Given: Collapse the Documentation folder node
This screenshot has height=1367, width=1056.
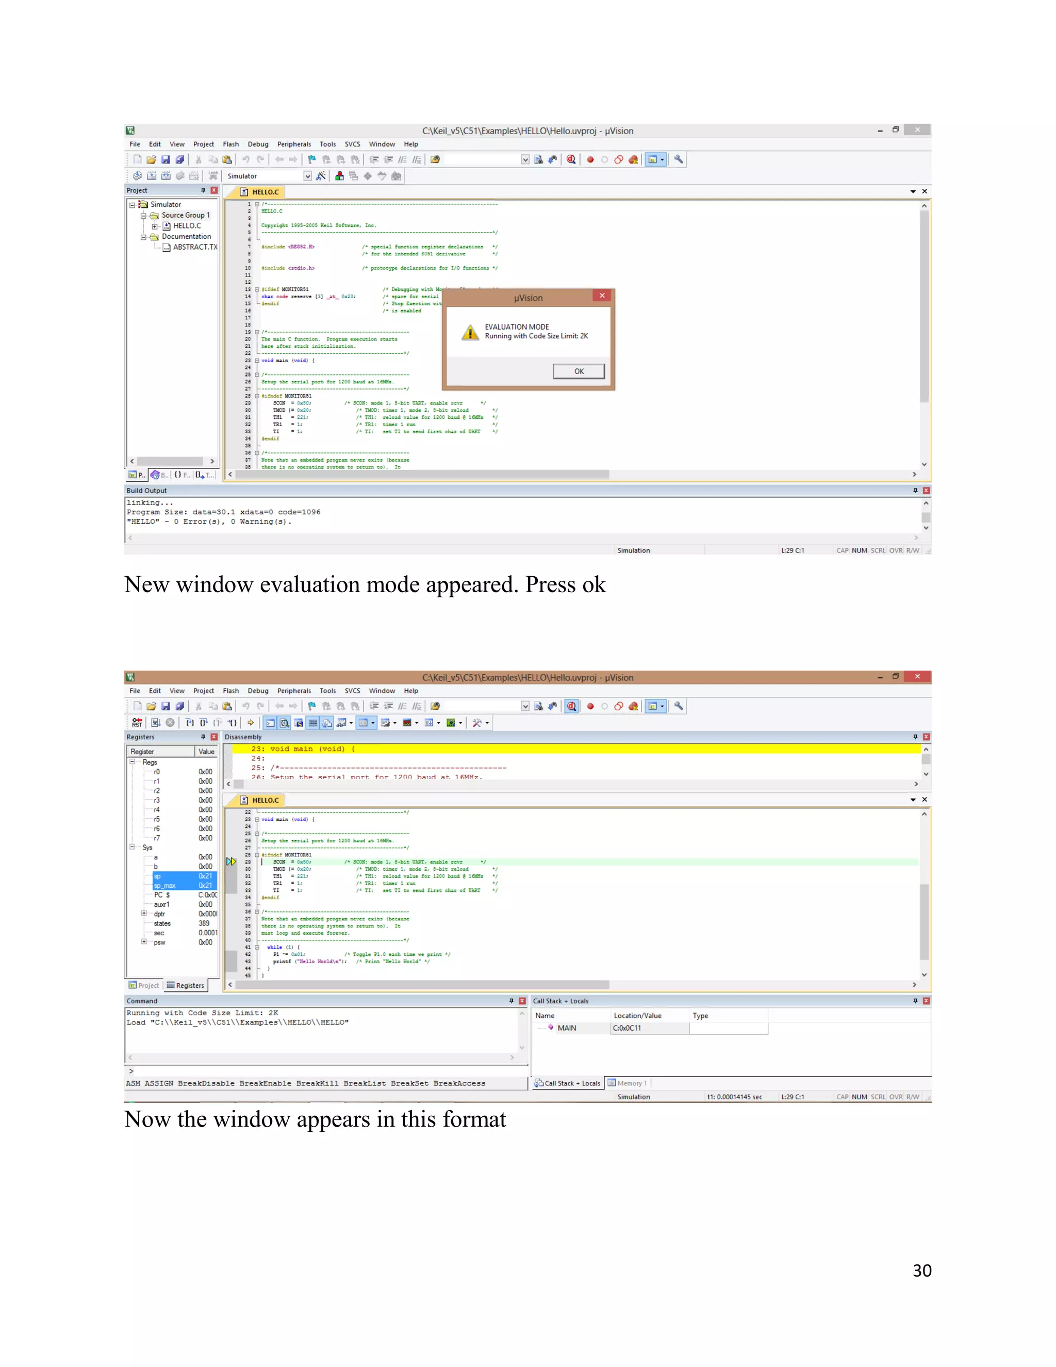Looking at the screenshot, I should pyautogui.click(x=143, y=237).
